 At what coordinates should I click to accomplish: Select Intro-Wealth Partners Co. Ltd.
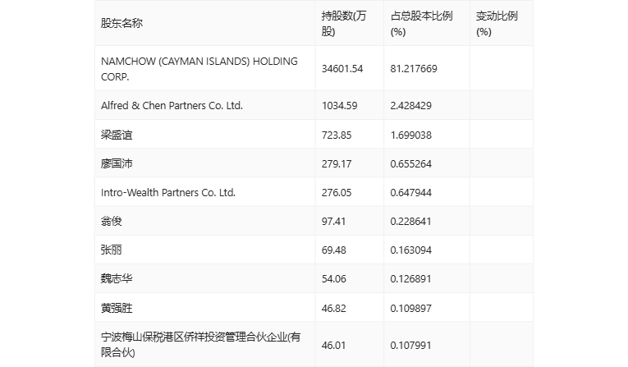(x=167, y=192)
